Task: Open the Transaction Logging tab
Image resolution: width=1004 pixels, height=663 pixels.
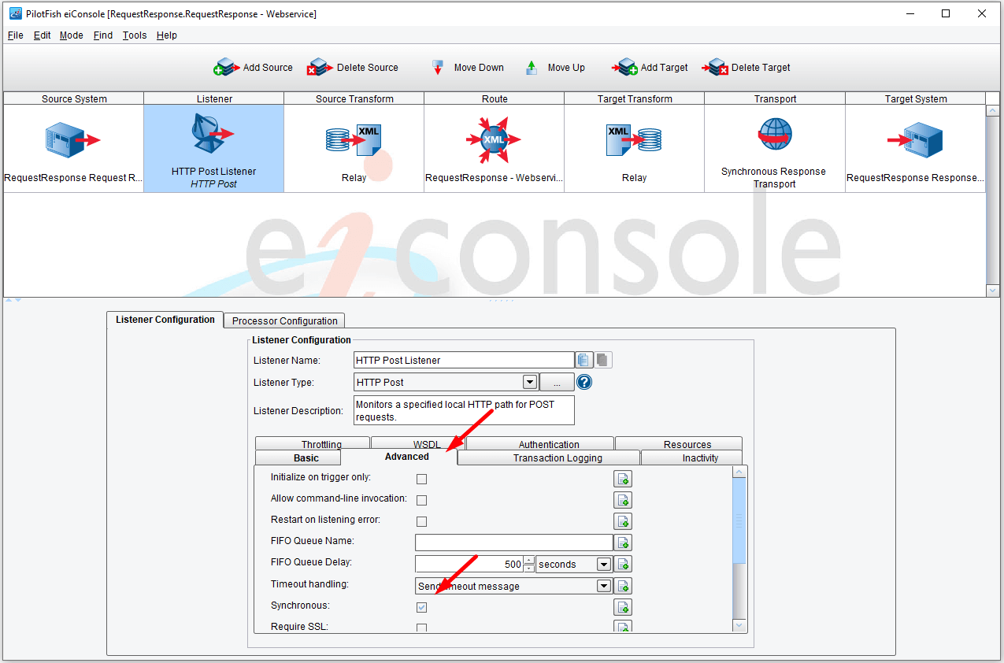Action: (x=549, y=457)
